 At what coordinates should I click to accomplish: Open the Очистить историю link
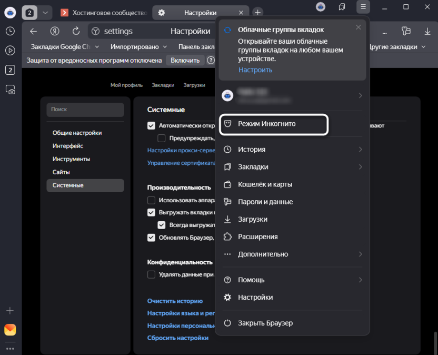(175, 301)
